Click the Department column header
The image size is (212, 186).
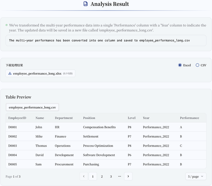[64, 118]
